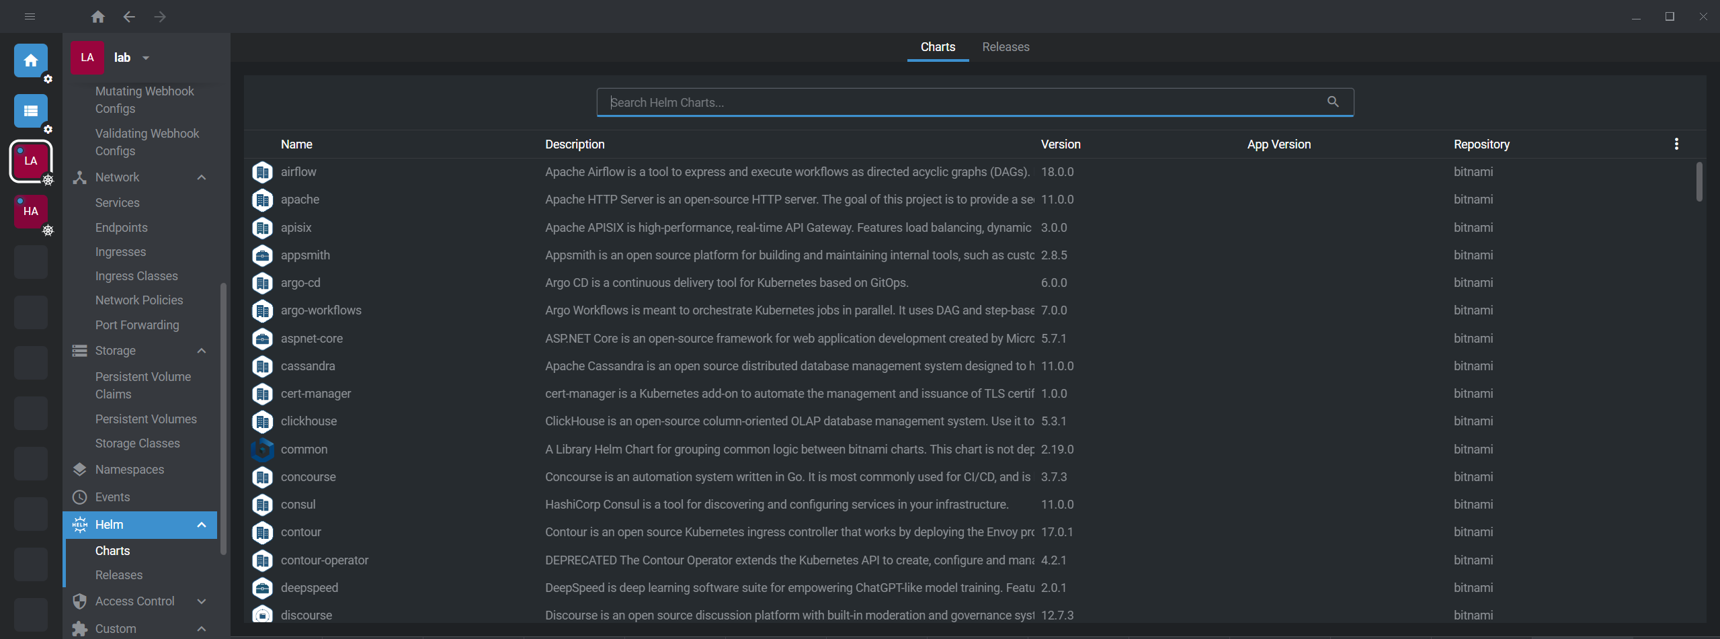Open the lab cluster dropdown arrow
This screenshot has height=639, width=1720.
pos(146,58)
